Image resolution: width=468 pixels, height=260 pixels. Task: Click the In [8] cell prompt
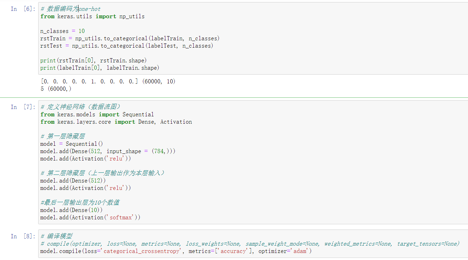point(21,237)
